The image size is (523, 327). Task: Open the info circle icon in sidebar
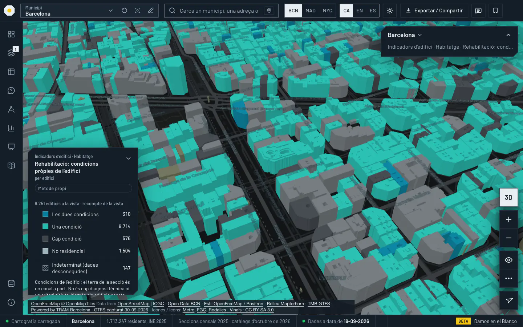pyautogui.click(x=11, y=302)
